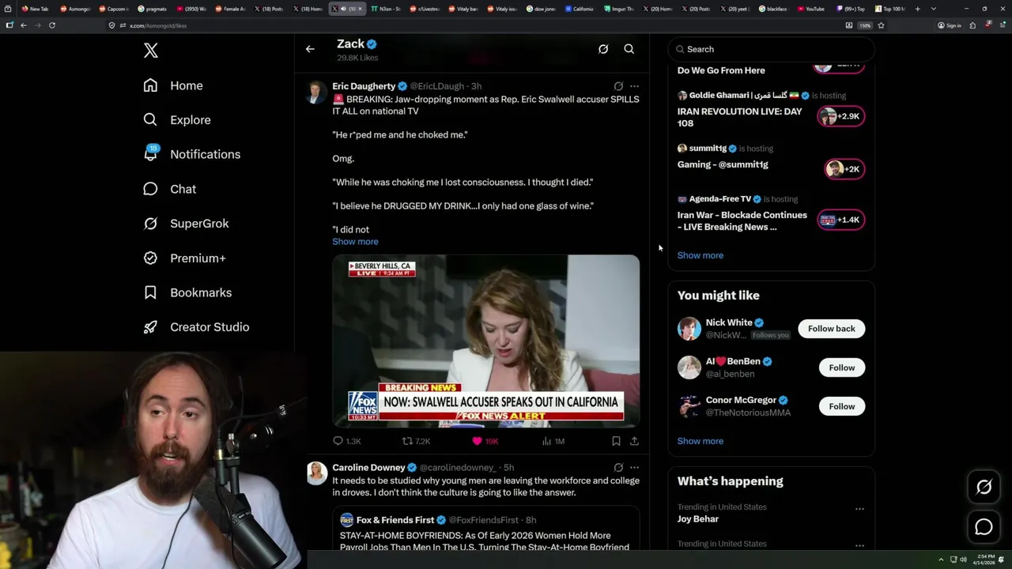The height and width of the screenshot is (569, 1012).
Task: Open Premium+ in sidebar
Action: click(x=184, y=258)
